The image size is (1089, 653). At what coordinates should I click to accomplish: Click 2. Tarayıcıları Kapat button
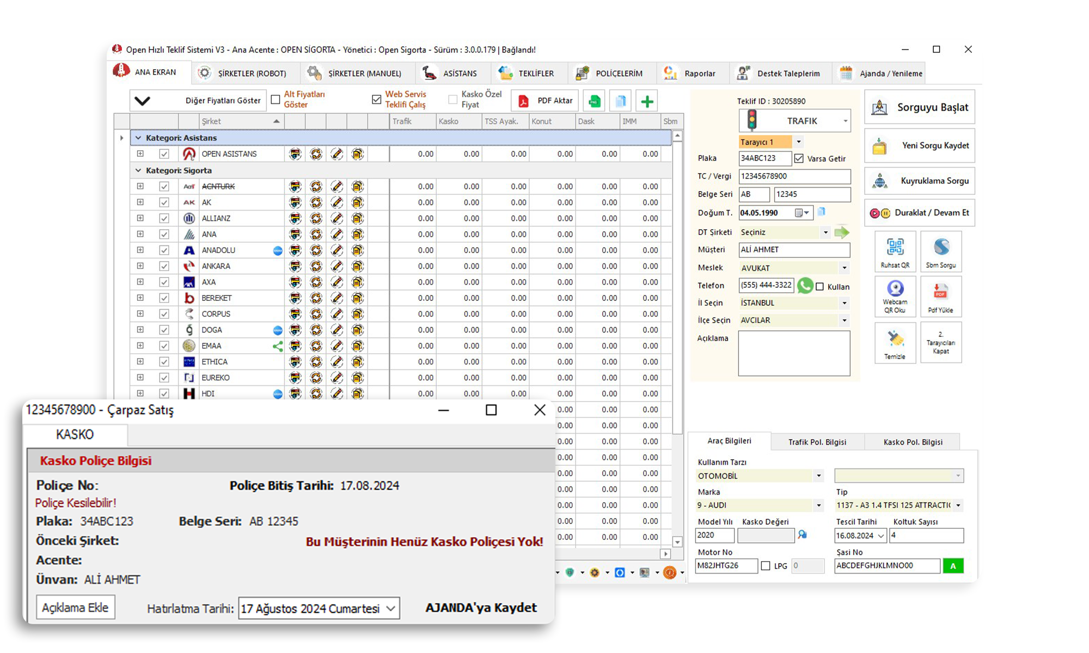[x=941, y=343]
